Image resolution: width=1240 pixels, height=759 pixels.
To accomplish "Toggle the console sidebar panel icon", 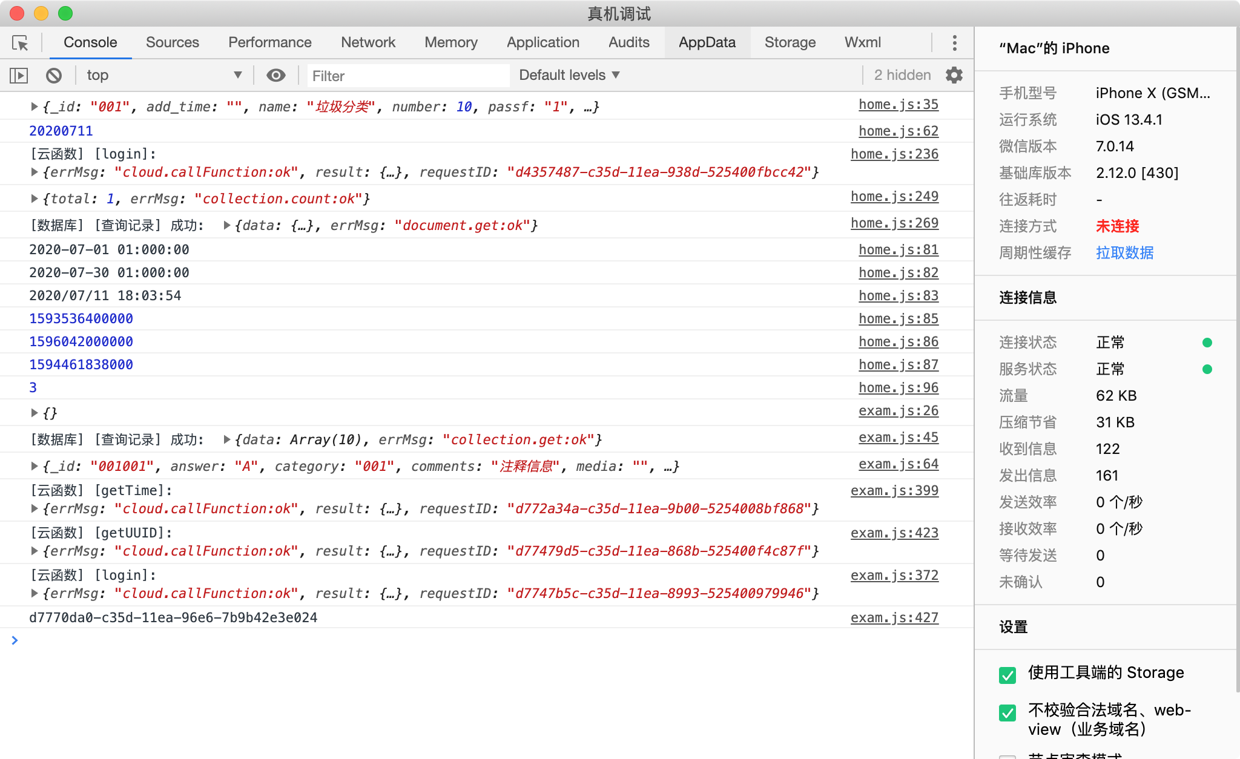I will point(19,76).
